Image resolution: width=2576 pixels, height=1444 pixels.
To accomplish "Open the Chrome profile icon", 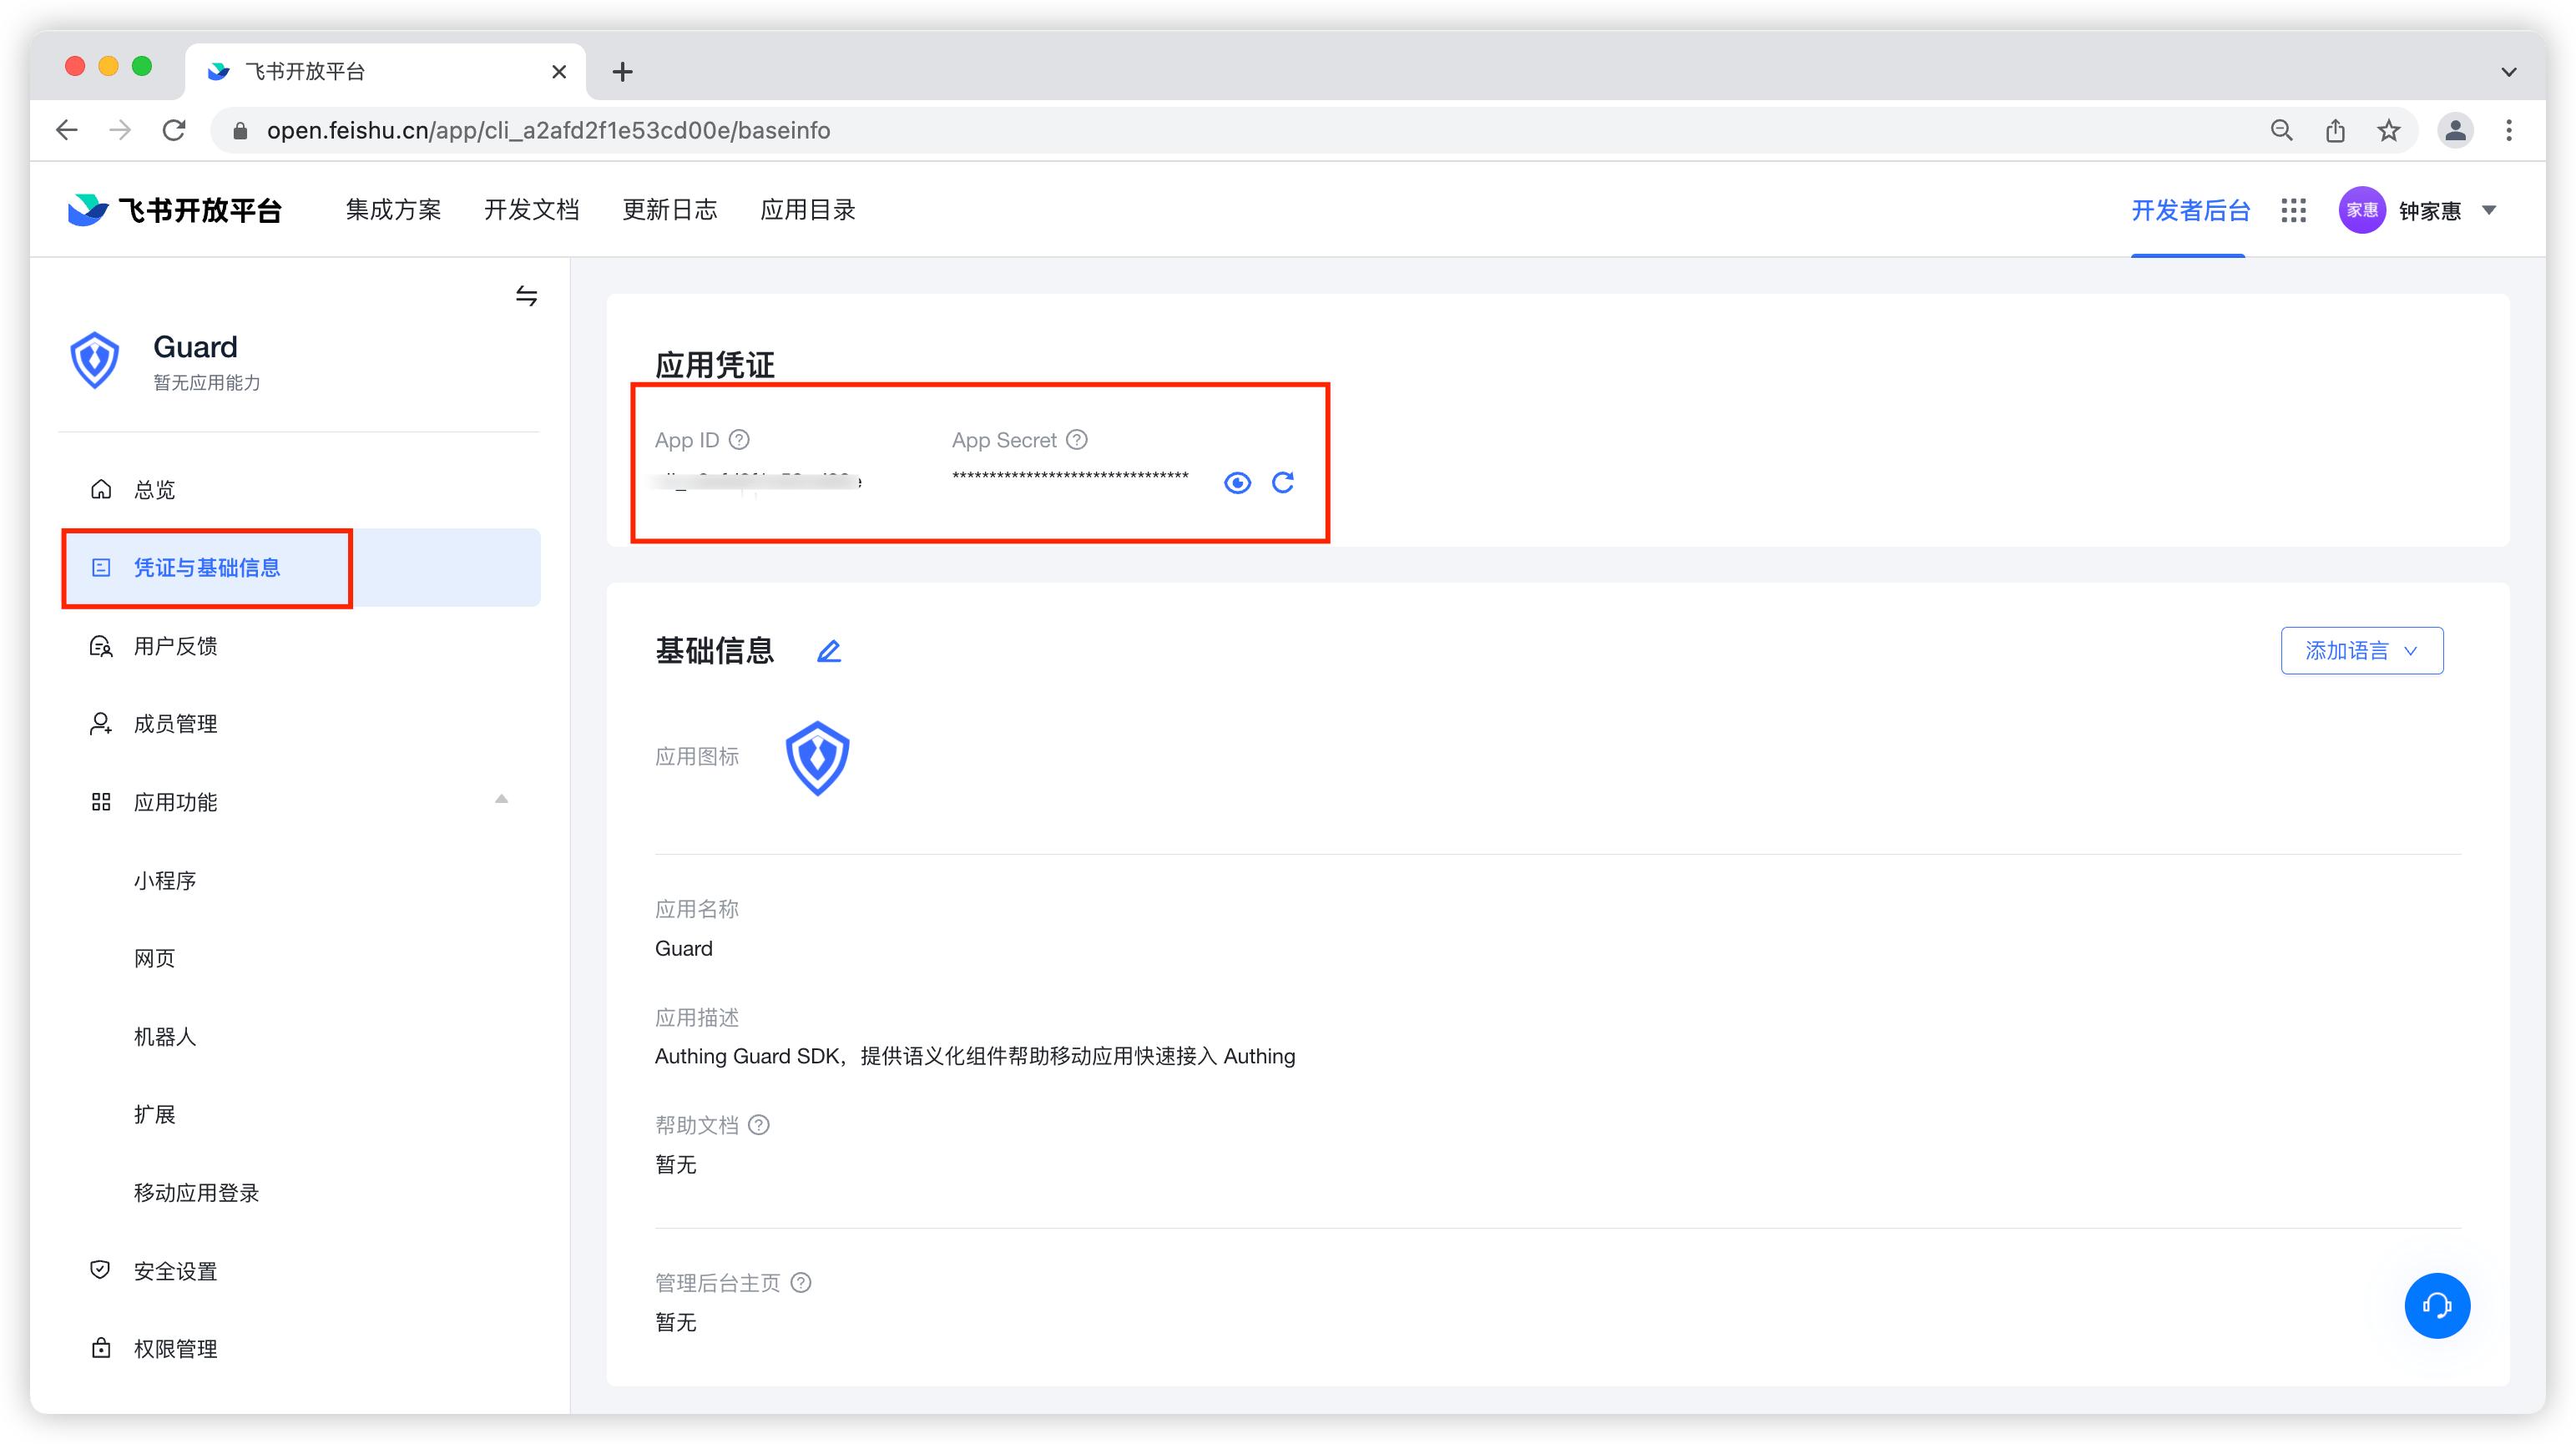I will click(x=2455, y=130).
